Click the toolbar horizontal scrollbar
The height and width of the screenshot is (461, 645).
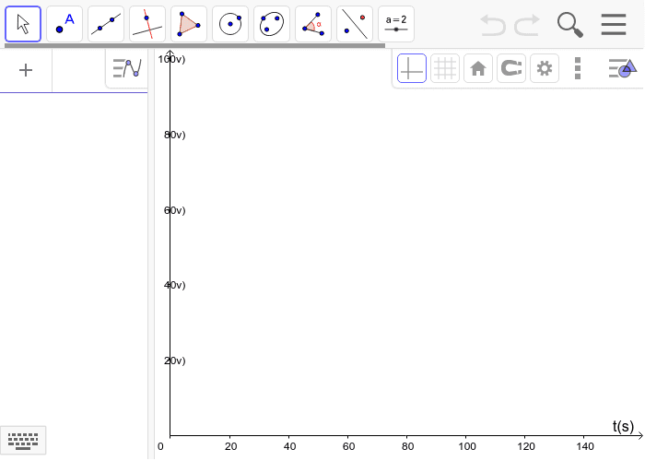tap(195, 46)
